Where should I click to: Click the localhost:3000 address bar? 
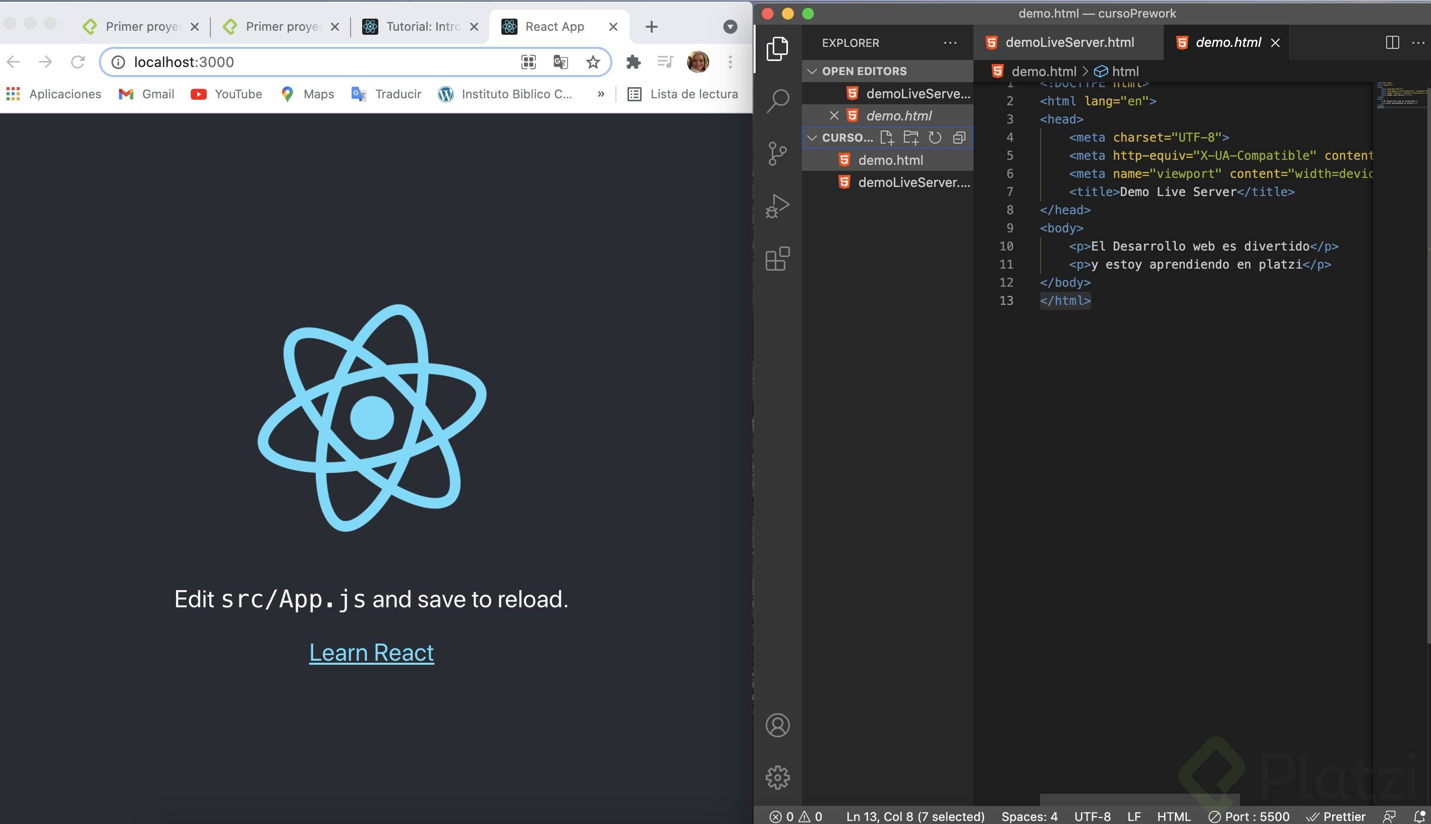click(x=317, y=62)
